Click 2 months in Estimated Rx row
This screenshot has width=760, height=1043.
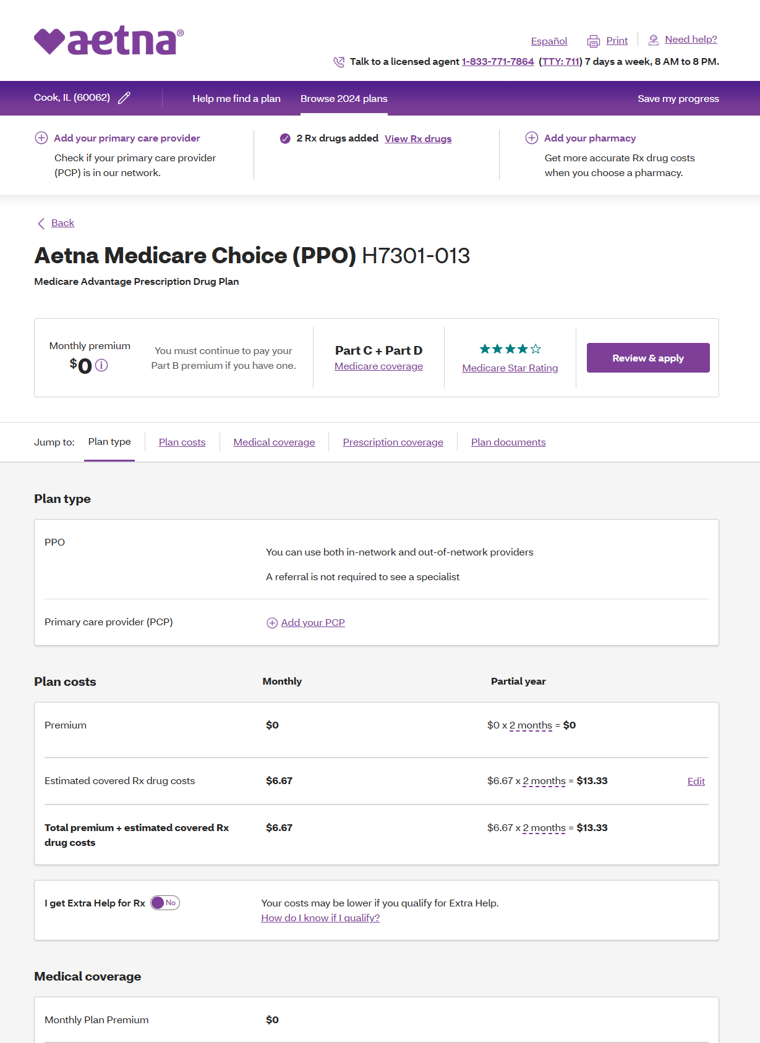(x=544, y=781)
